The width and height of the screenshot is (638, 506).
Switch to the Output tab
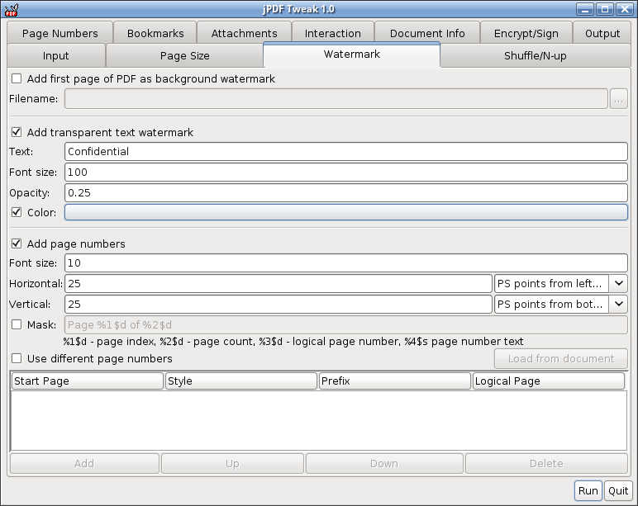(x=602, y=33)
